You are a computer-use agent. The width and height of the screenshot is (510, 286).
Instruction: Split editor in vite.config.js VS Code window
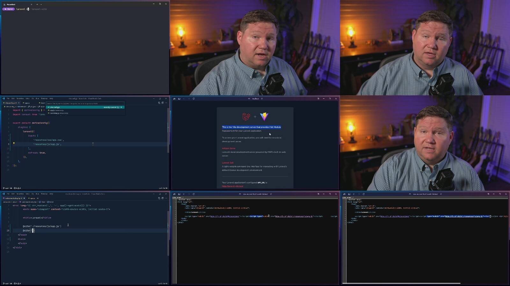click(163, 103)
